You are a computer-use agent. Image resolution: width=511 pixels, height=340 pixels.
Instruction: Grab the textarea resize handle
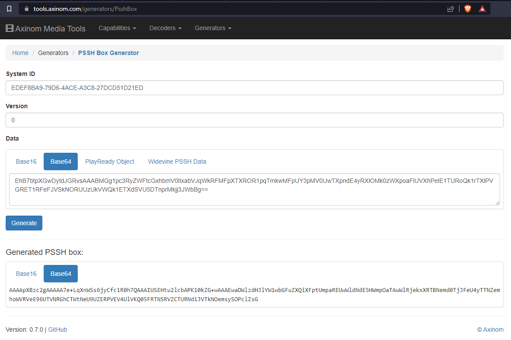click(x=497, y=203)
